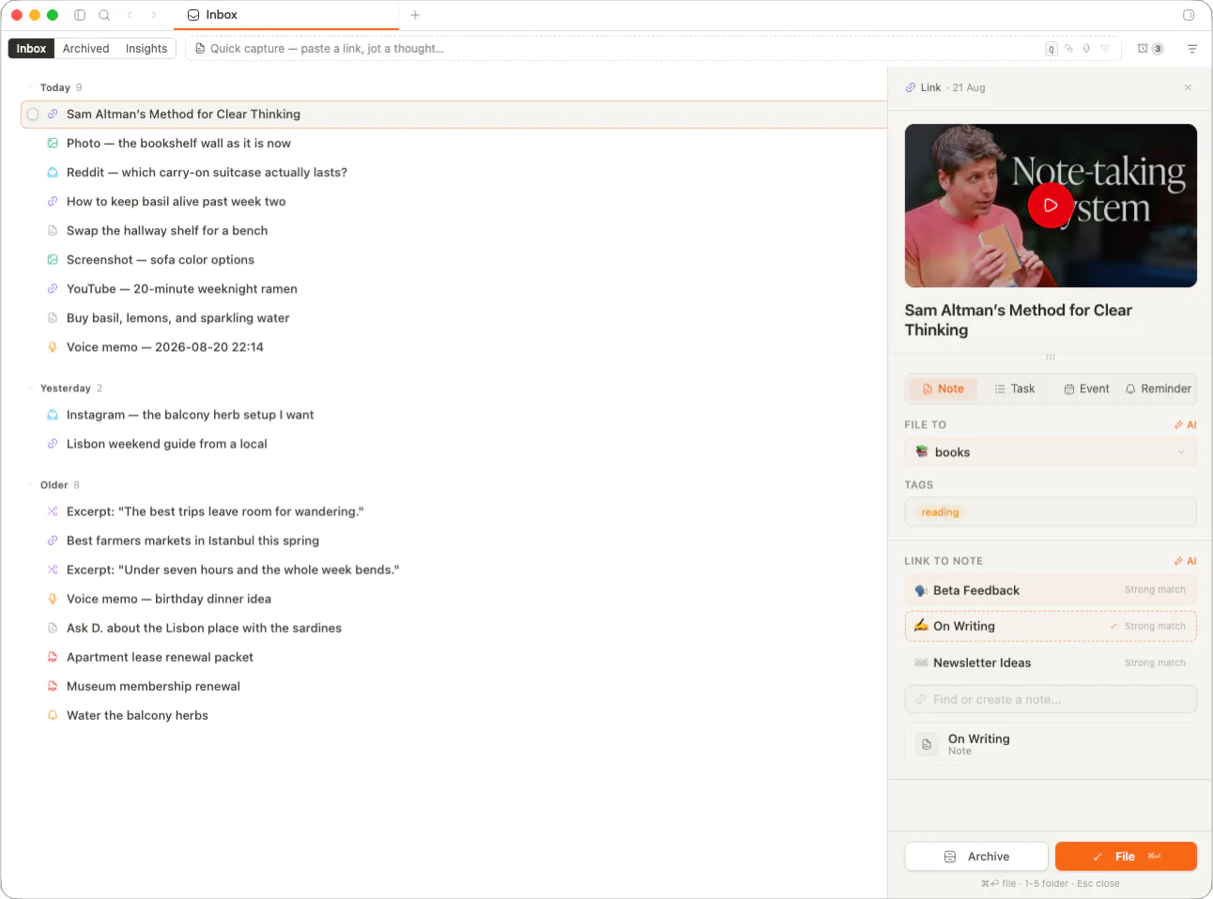Open the filter/sort lines icon
Viewport: 1213px width, 899px height.
click(1192, 49)
